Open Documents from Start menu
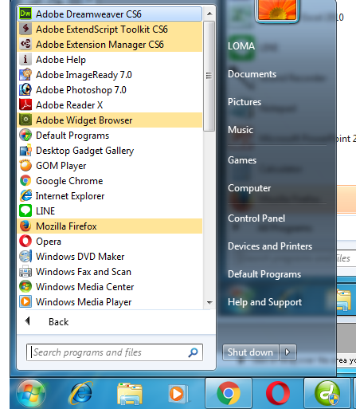Screen dimensions: 356x409 pos(252,74)
